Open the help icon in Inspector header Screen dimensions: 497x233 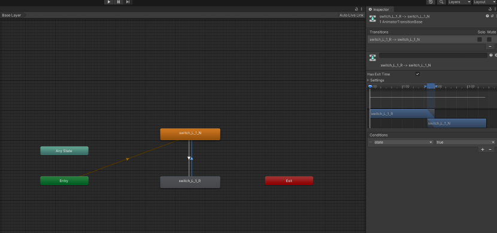[487, 16]
